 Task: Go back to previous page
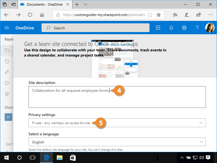click(7, 15)
